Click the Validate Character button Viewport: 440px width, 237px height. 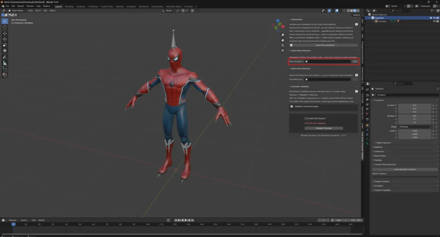pos(324,128)
